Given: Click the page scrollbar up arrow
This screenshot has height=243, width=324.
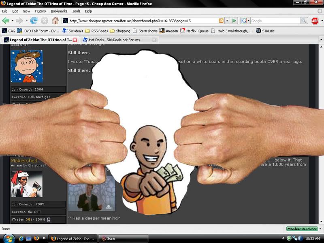Looking at the screenshot, I should tap(321, 47).
